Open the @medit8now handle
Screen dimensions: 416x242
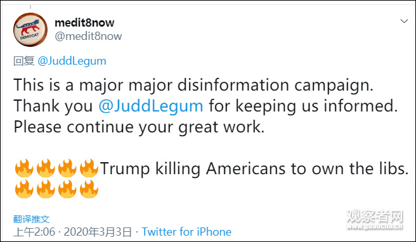click(x=88, y=36)
